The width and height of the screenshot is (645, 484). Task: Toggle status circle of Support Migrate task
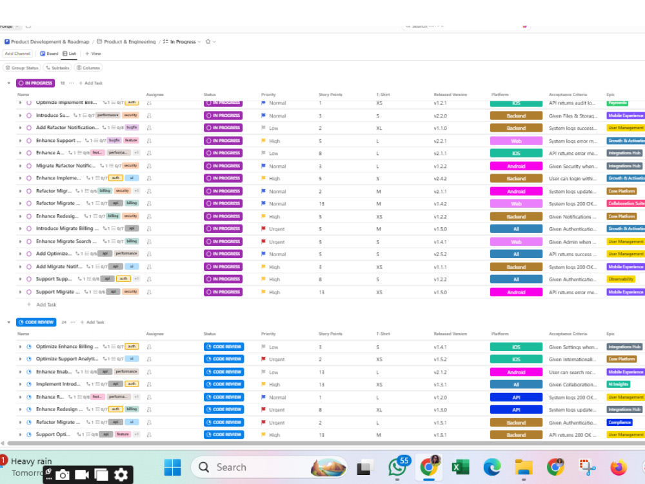coord(29,292)
